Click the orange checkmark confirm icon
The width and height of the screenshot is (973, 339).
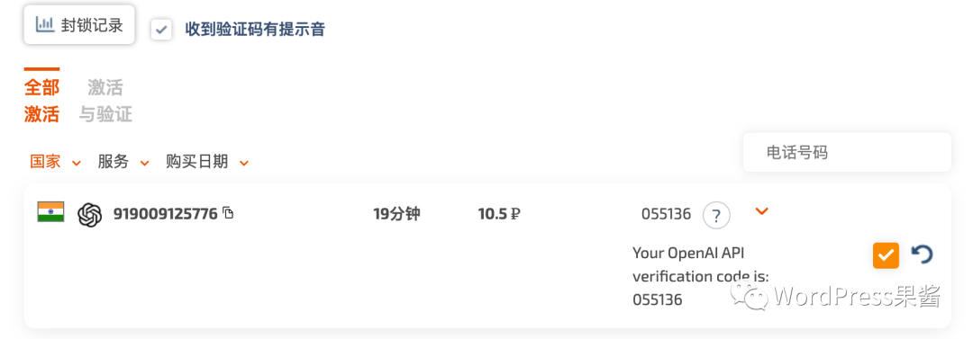point(886,254)
